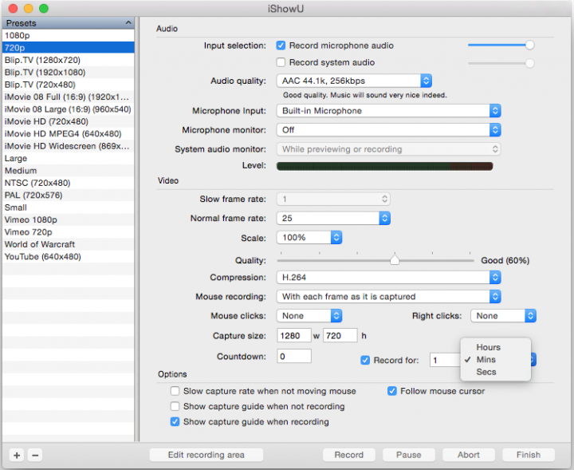574x470 pixels.
Task: Click the audio Level meter
Action: pyautogui.click(x=385, y=166)
